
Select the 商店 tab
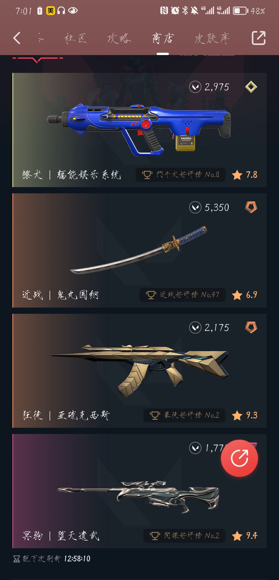click(163, 38)
